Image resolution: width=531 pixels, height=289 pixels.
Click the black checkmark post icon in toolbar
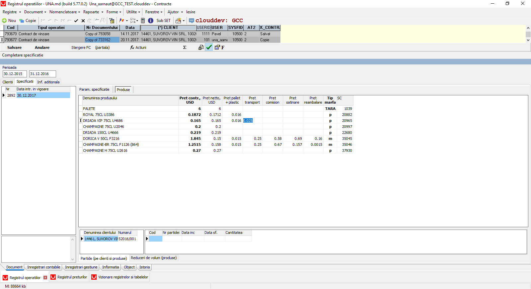(x=76, y=21)
